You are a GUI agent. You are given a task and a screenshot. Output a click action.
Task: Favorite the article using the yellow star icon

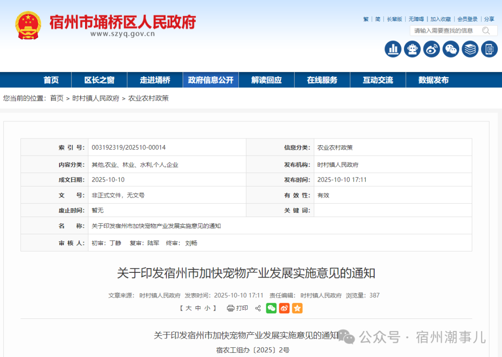pyautogui.click(x=297, y=308)
